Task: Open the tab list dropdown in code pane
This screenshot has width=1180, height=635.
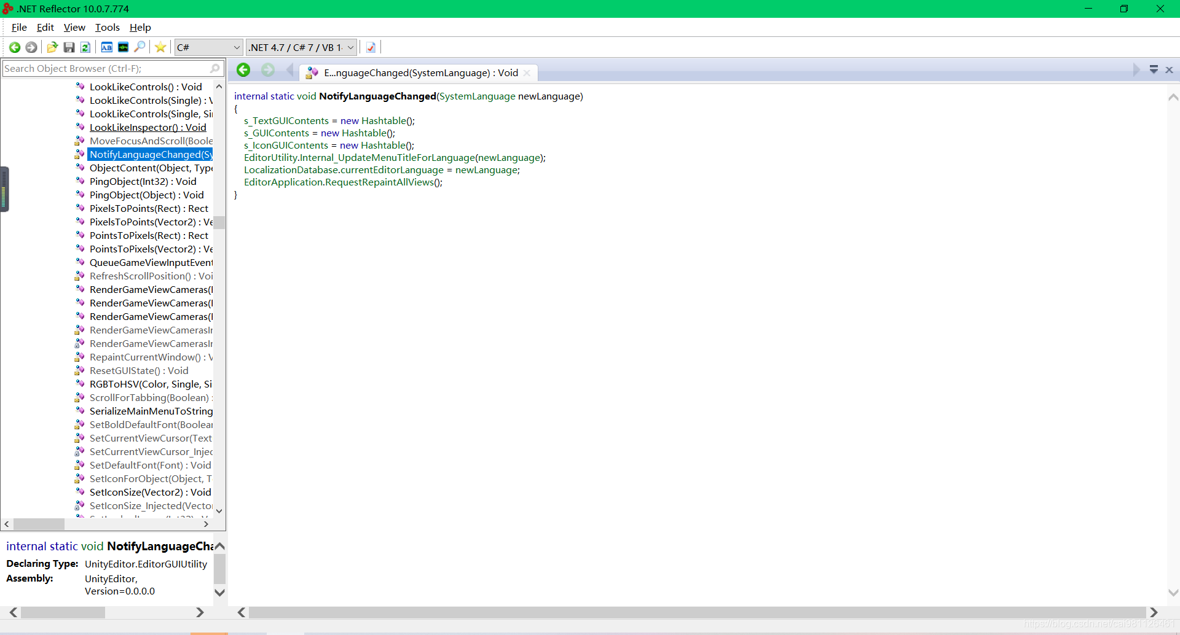Action: point(1154,70)
